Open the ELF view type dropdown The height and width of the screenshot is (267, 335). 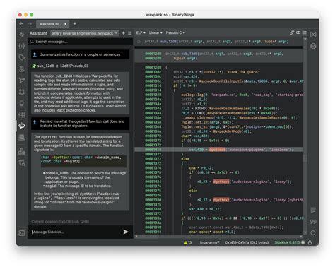[141, 32]
